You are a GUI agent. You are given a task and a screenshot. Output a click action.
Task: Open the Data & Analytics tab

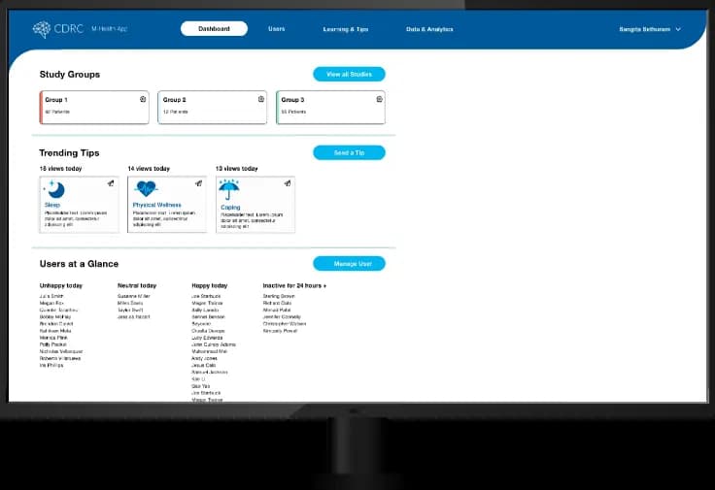pos(429,29)
